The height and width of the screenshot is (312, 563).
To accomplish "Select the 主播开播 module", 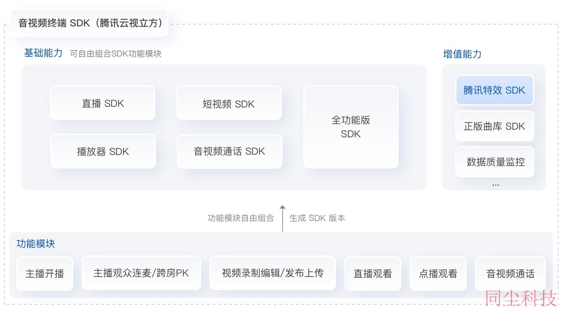I will tap(45, 274).
